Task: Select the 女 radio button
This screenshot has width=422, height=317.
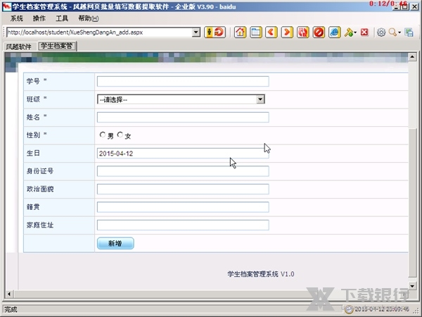Action: [x=120, y=135]
